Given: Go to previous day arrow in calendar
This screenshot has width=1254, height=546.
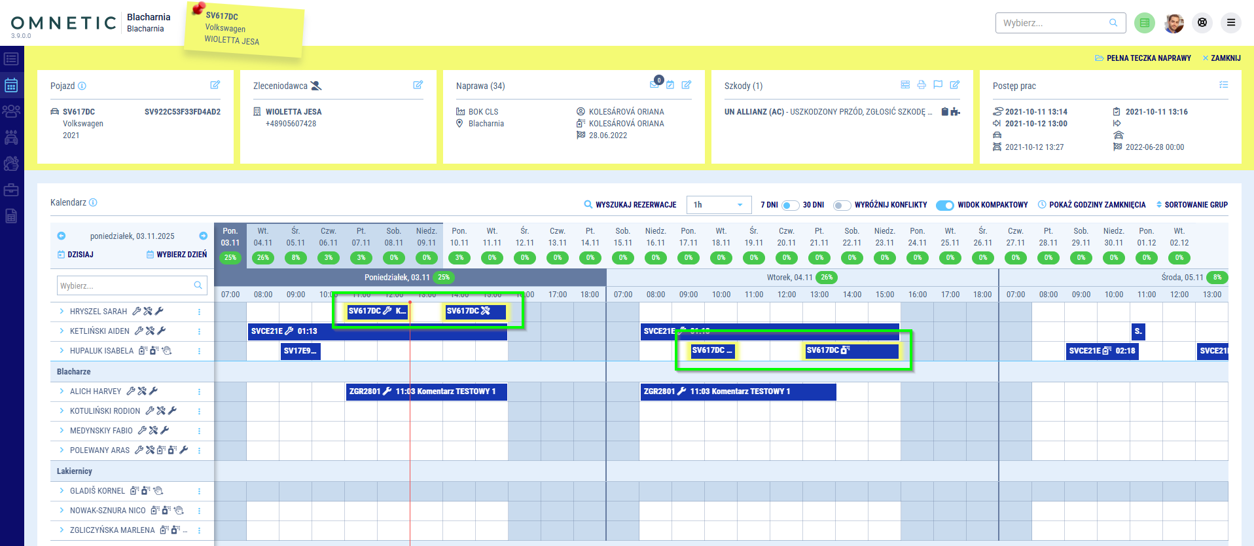Looking at the screenshot, I should [62, 236].
